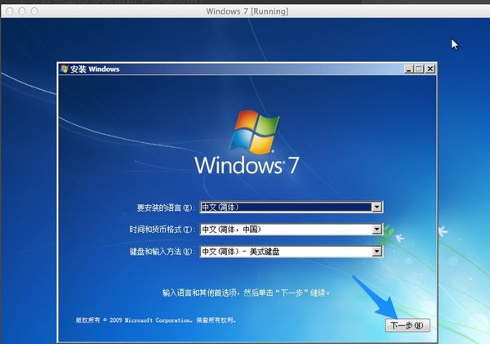Open the install language (要安装的语言) dropdown arrow
490x344 pixels.
(376, 207)
